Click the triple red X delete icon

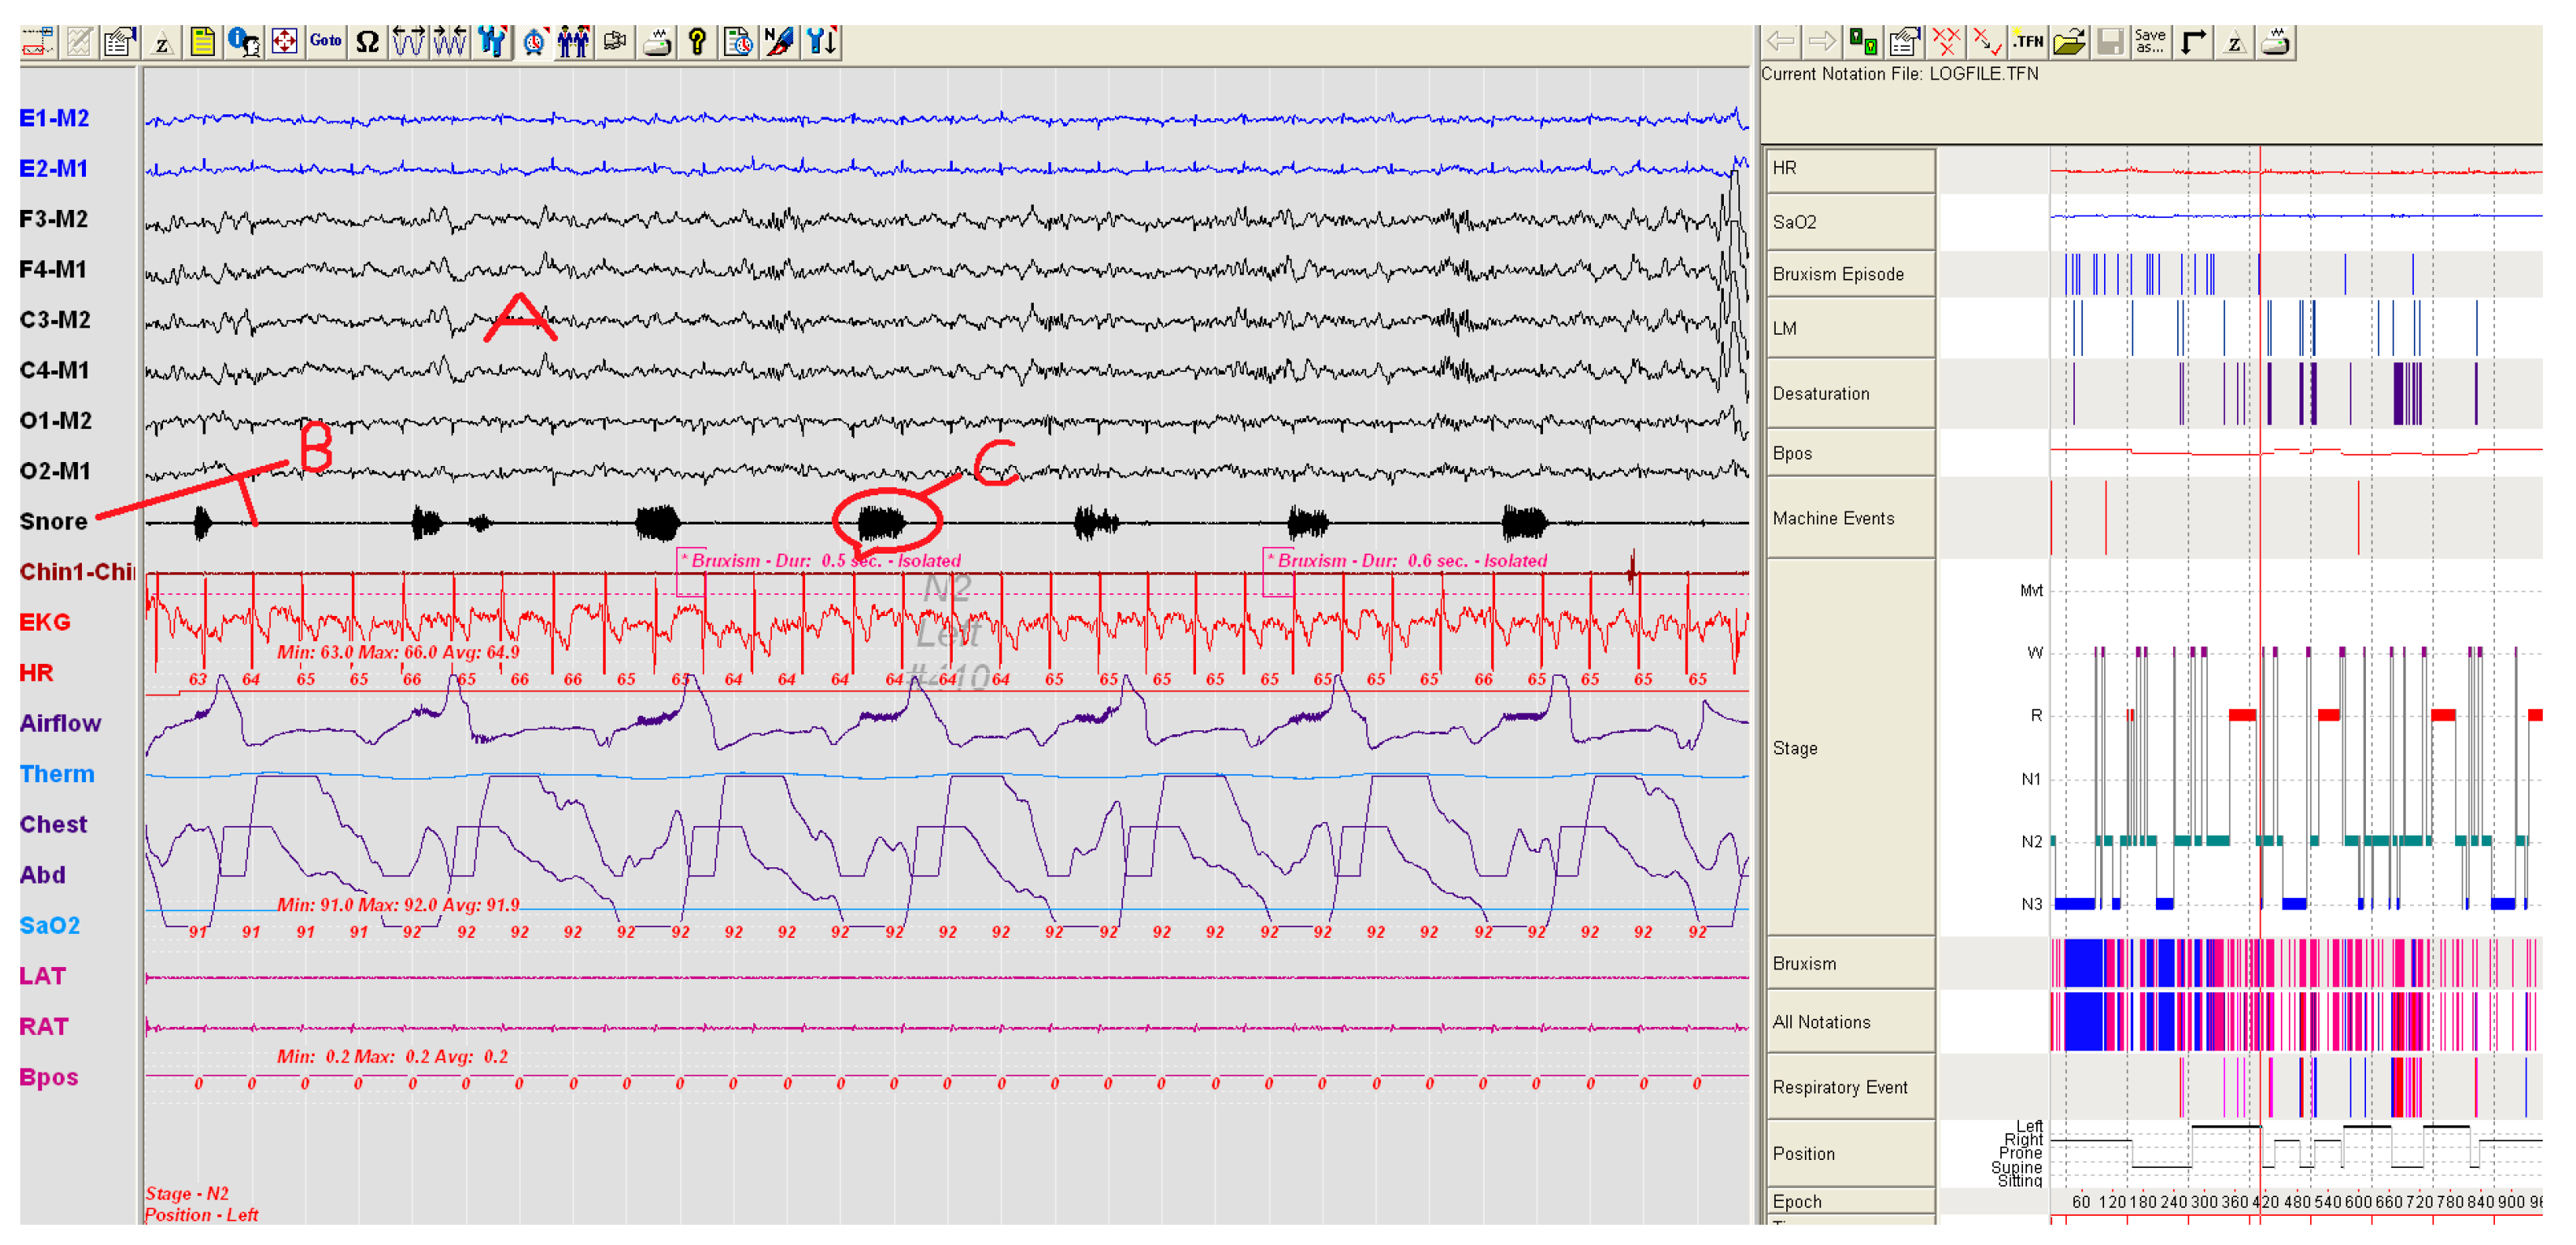click(1945, 41)
